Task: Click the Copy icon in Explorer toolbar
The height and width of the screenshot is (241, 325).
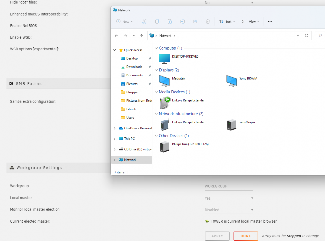Action: click(157, 21)
